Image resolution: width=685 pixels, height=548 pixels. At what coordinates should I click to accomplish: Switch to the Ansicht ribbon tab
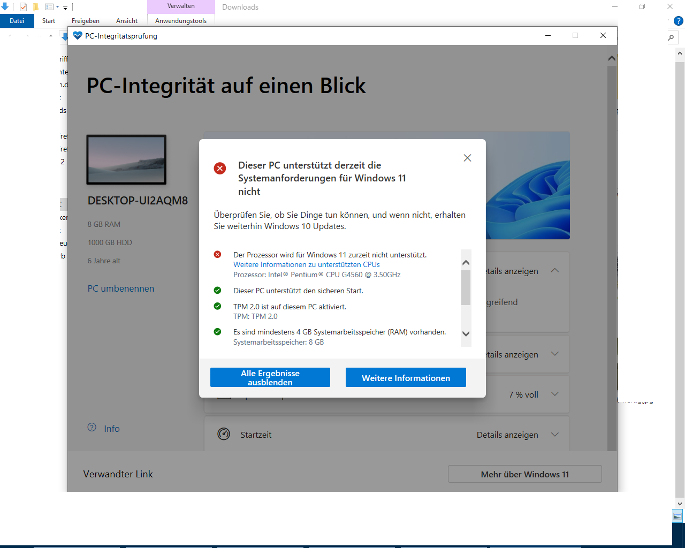click(127, 21)
